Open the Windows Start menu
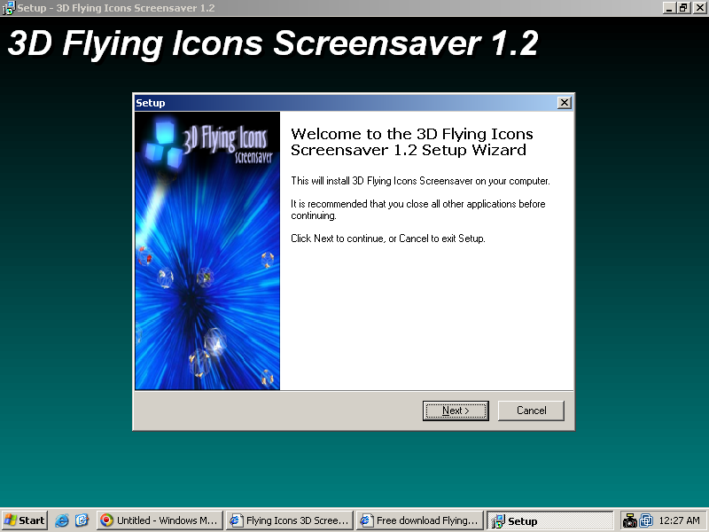This screenshot has width=709, height=532. tap(25, 520)
